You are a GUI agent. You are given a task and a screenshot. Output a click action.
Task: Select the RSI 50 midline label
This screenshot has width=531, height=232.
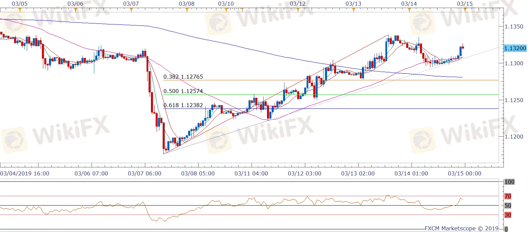click(508, 206)
